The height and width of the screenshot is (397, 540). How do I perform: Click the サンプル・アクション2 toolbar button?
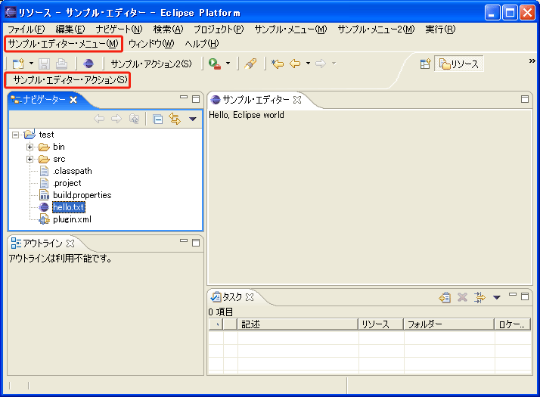click(151, 64)
